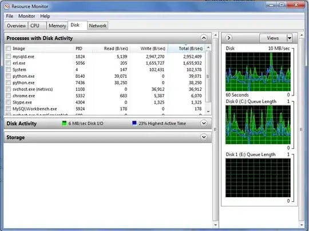This screenshot has height=231, width=309.
Task: Check the mysqld.exe process checkbox
Action: tap(8, 57)
